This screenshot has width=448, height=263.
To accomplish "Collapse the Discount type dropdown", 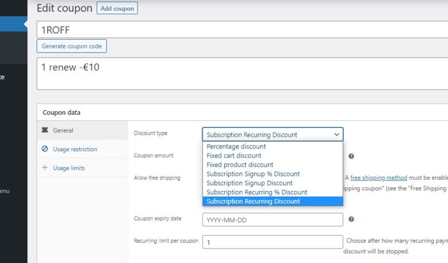I will tap(273, 134).
